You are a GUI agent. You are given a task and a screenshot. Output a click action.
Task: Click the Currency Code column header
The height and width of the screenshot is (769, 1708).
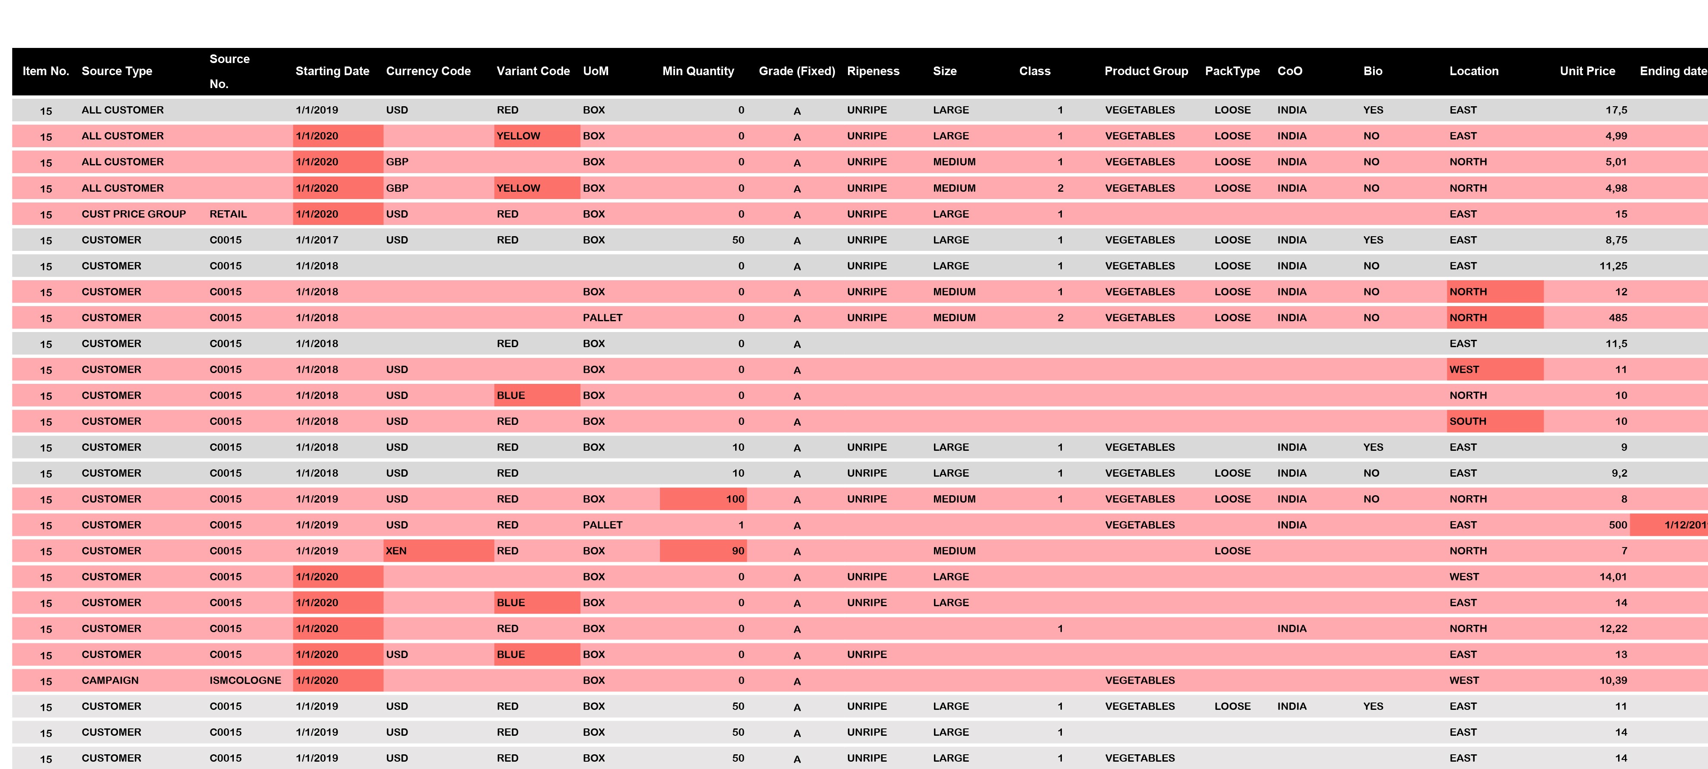[x=428, y=71]
